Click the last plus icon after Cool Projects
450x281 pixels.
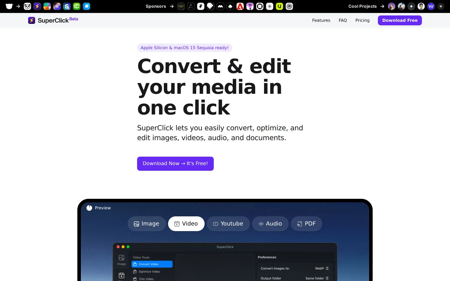441,6
